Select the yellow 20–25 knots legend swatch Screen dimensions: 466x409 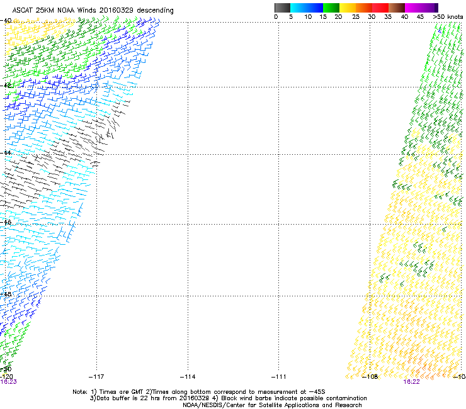348,8
